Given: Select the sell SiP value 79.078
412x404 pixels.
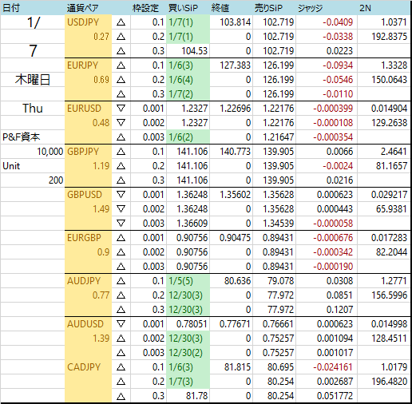Looking at the screenshot, I should click(281, 281).
